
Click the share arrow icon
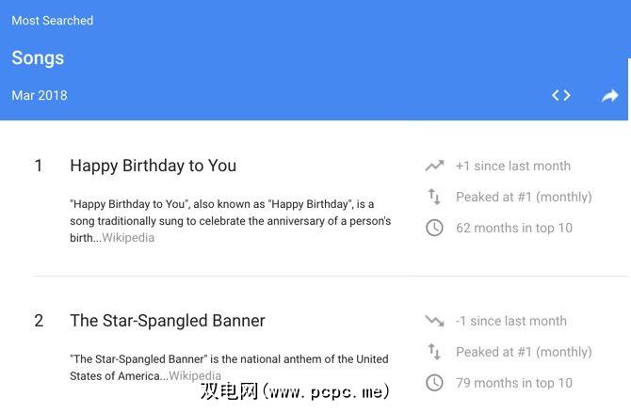pyautogui.click(x=610, y=95)
